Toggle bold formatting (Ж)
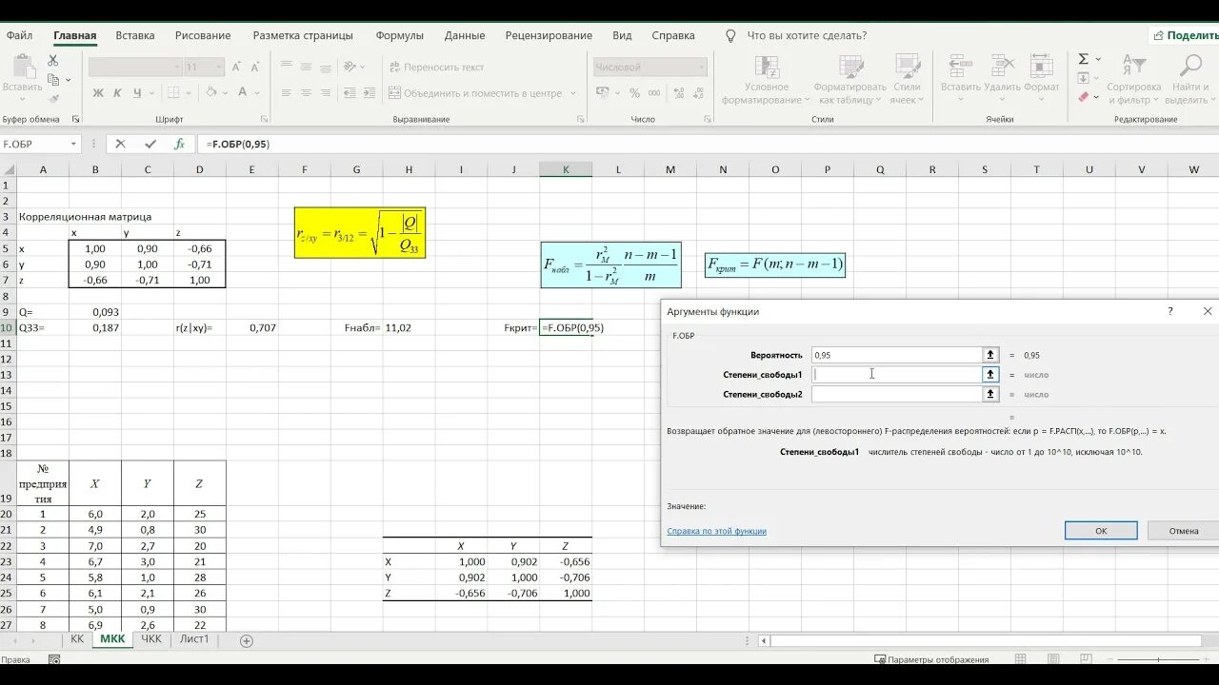Screen dimensions: 1219x685 click(x=97, y=93)
